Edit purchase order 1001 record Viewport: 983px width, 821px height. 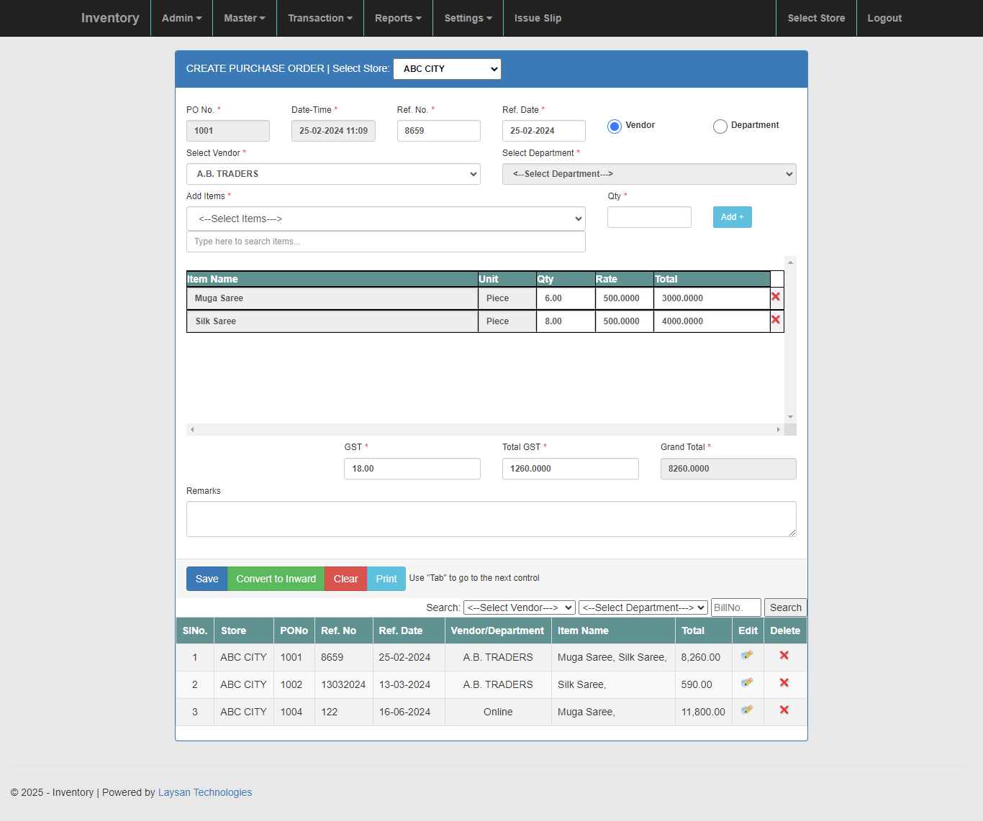[x=747, y=655]
